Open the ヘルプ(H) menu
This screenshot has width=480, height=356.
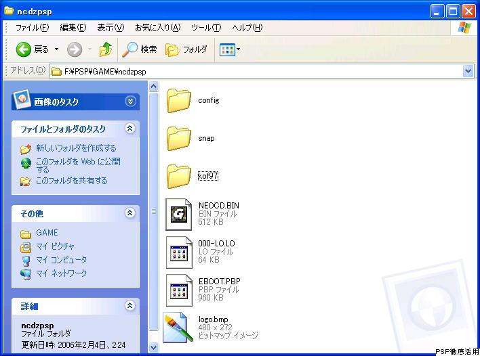click(x=247, y=28)
